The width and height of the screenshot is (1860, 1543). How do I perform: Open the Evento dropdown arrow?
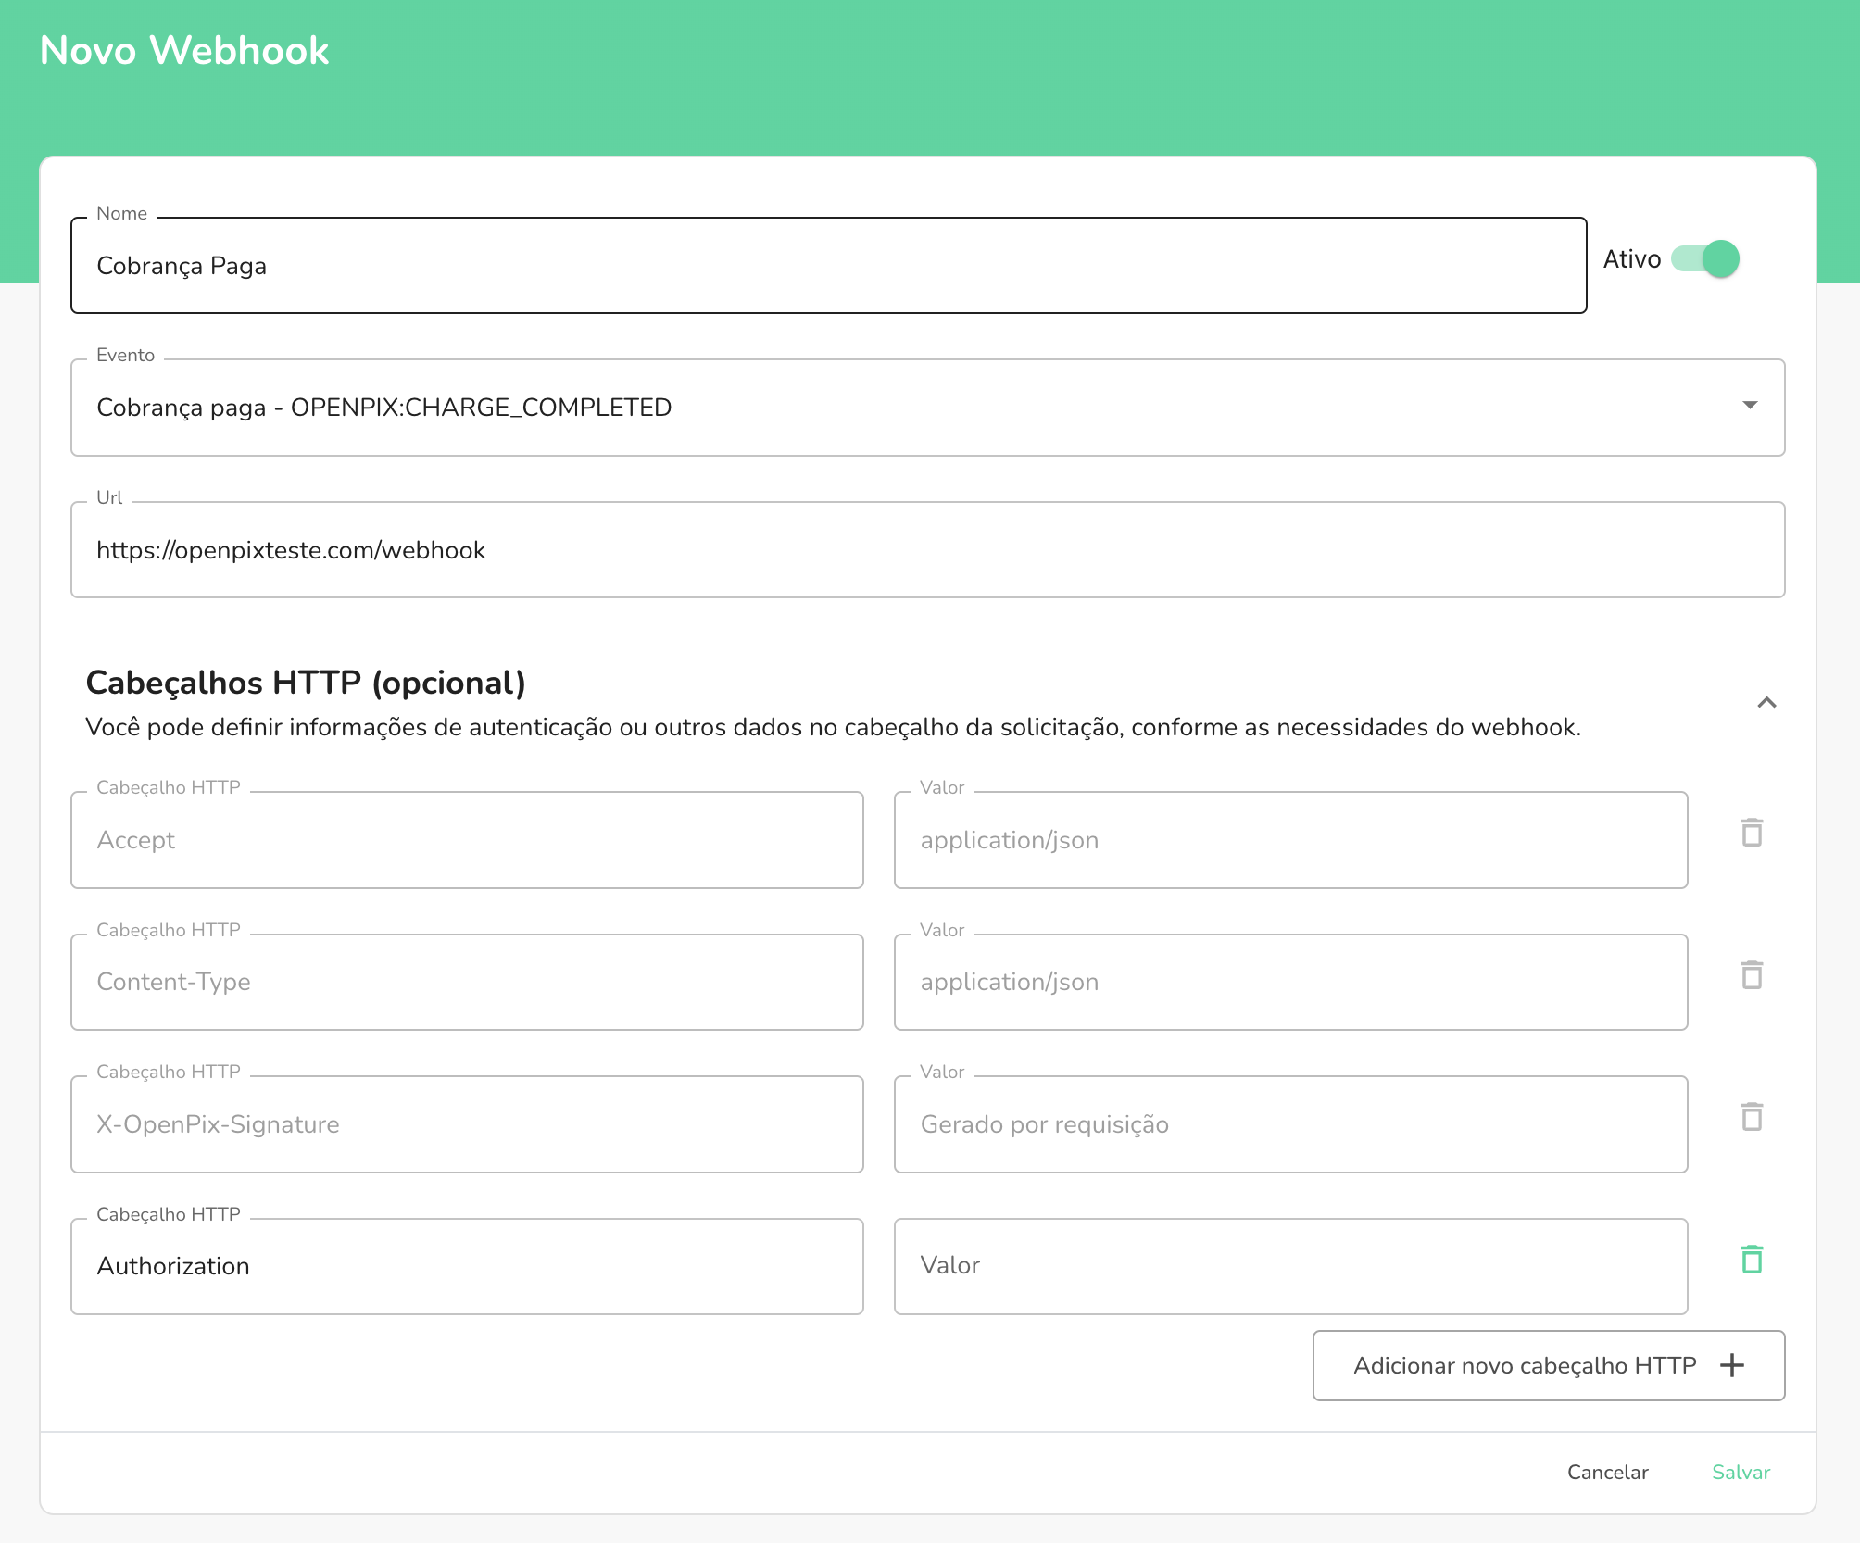(x=1749, y=406)
